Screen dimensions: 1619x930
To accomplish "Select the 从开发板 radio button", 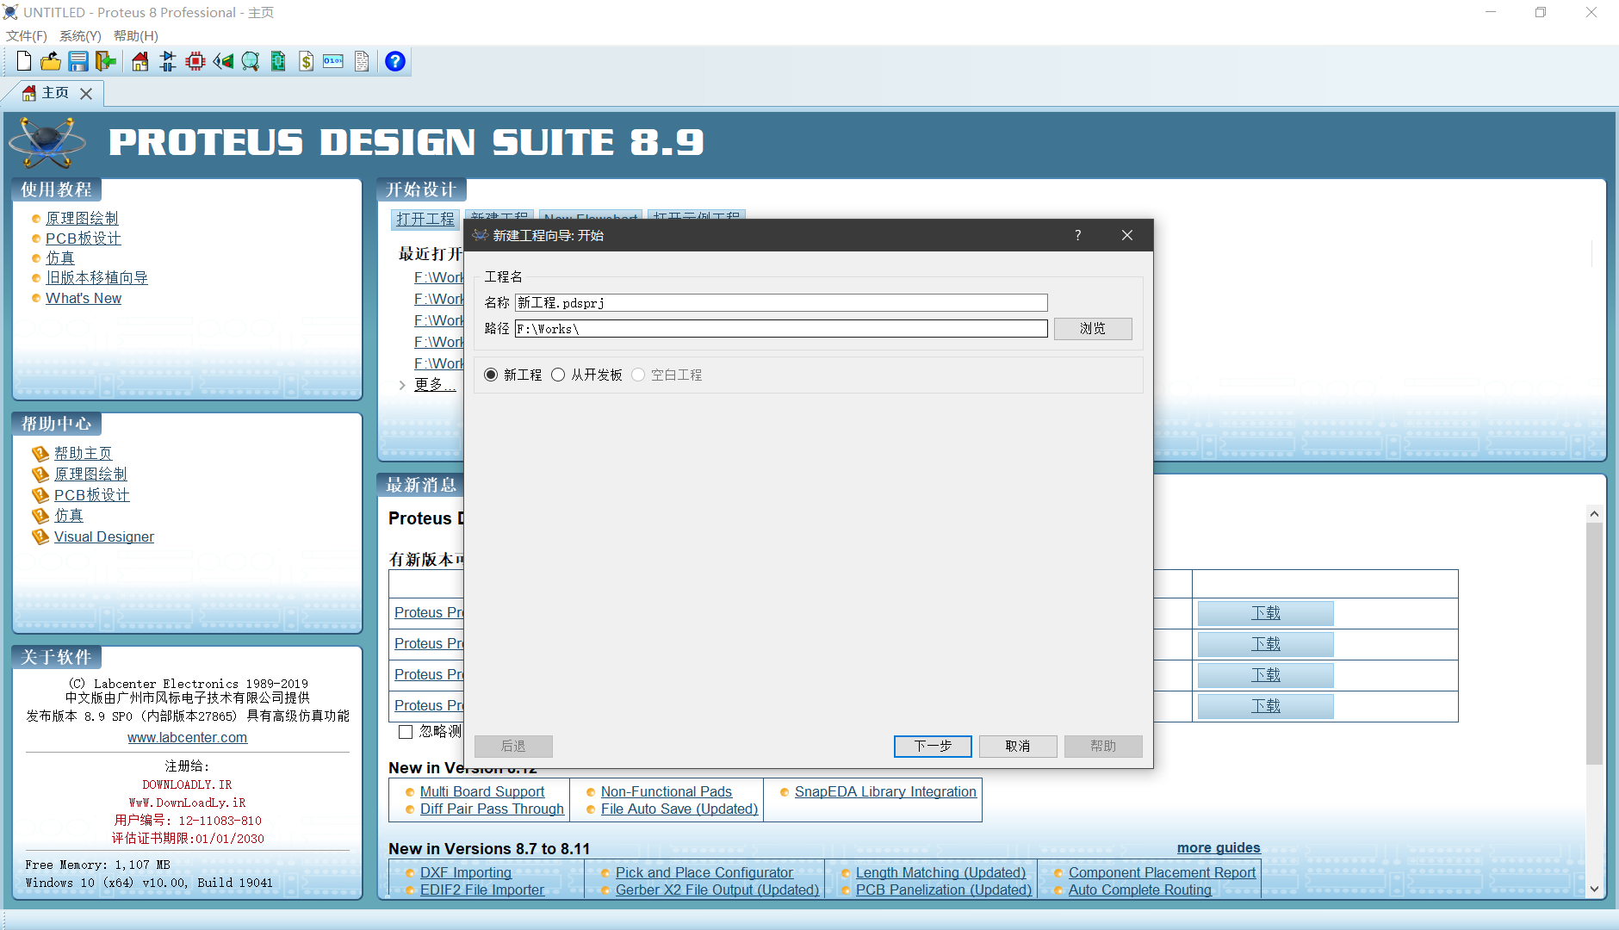I will (x=558, y=375).
